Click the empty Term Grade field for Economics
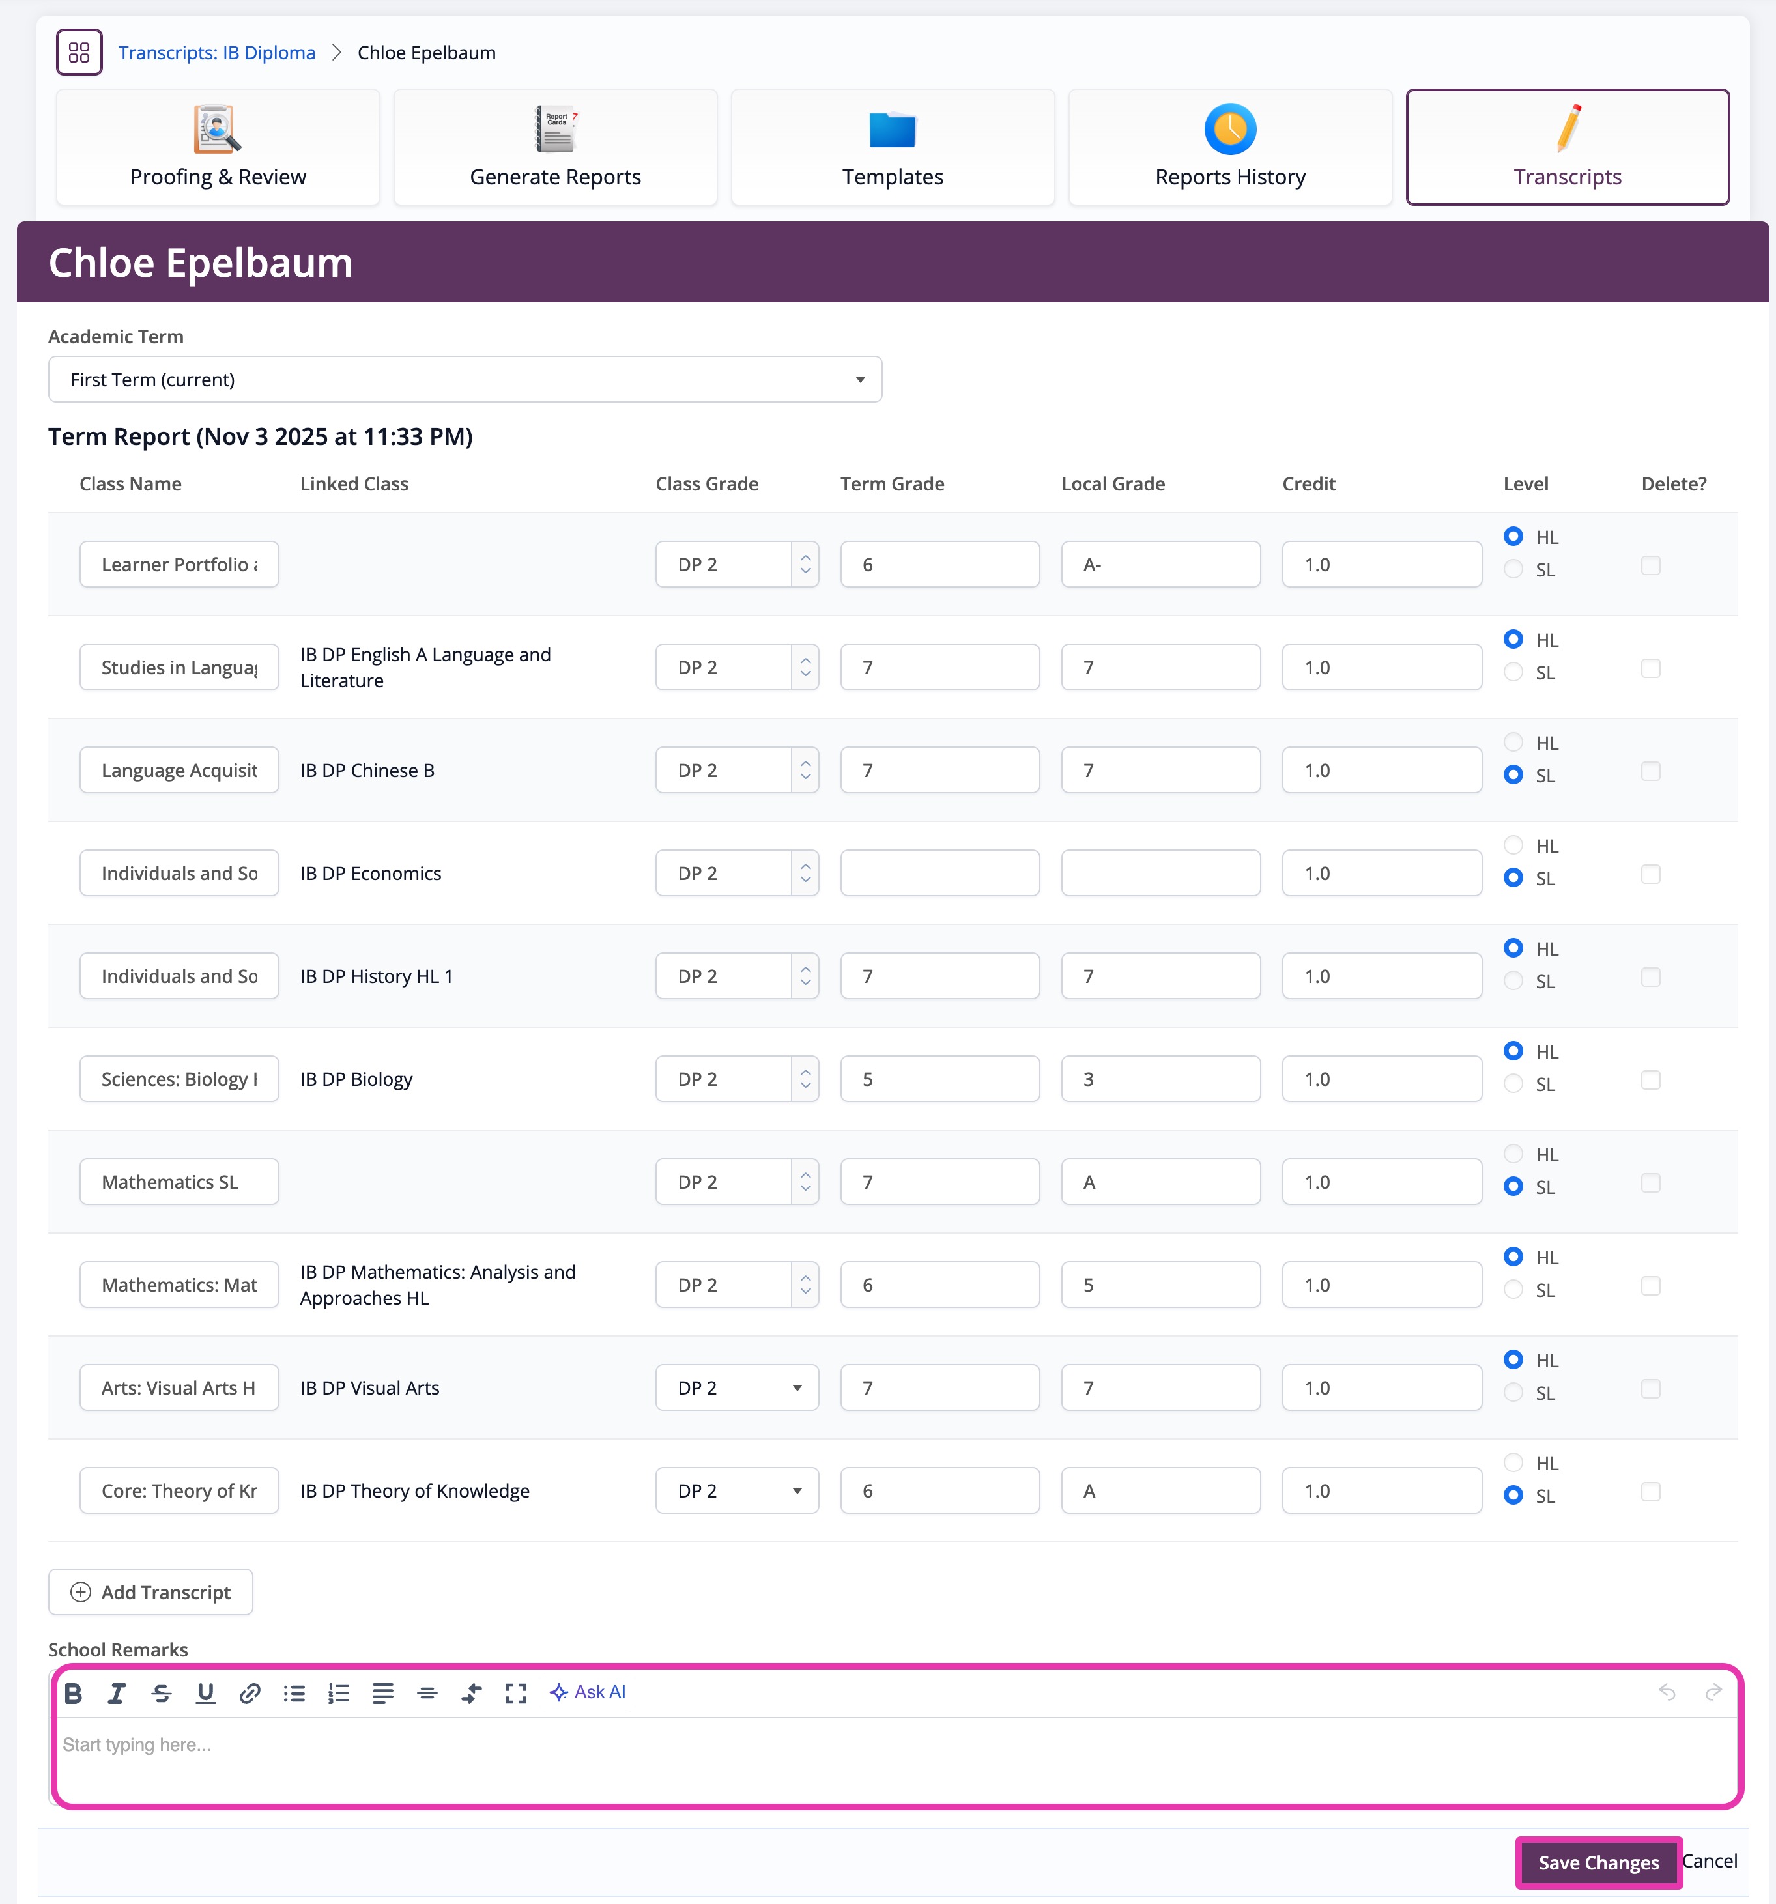 939,872
